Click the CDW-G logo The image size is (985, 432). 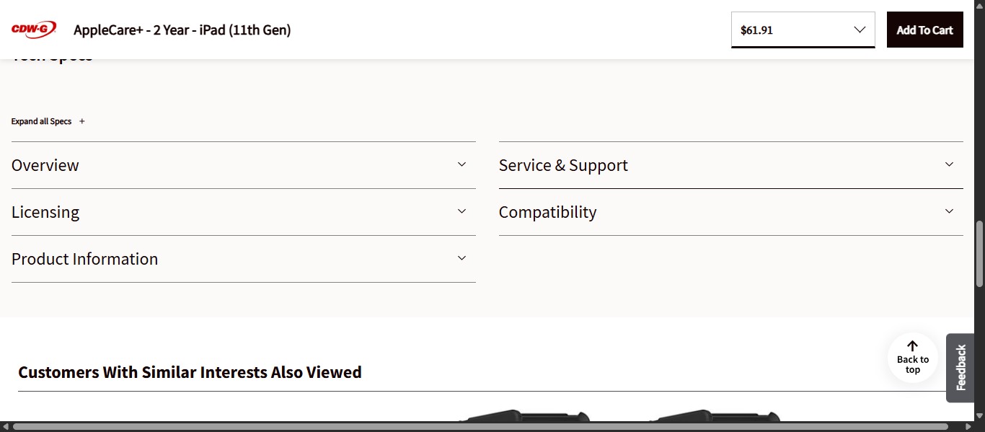coord(33,30)
